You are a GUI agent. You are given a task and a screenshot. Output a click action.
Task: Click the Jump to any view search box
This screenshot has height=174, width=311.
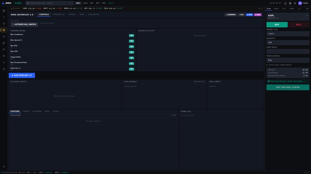49,3
